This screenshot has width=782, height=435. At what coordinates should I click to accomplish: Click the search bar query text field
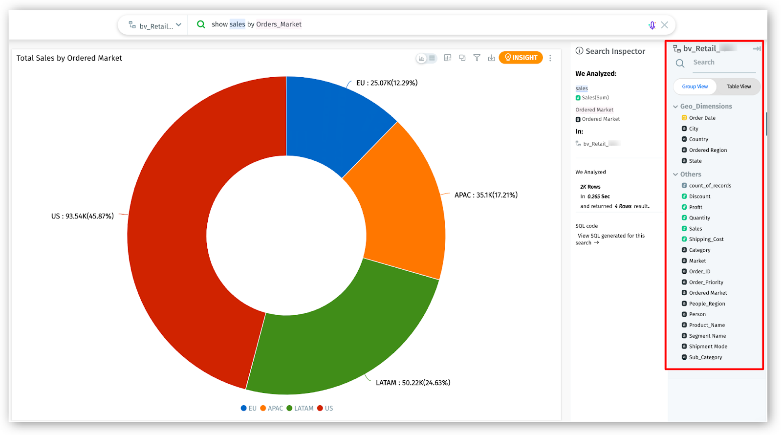click(x=425, y=24)
